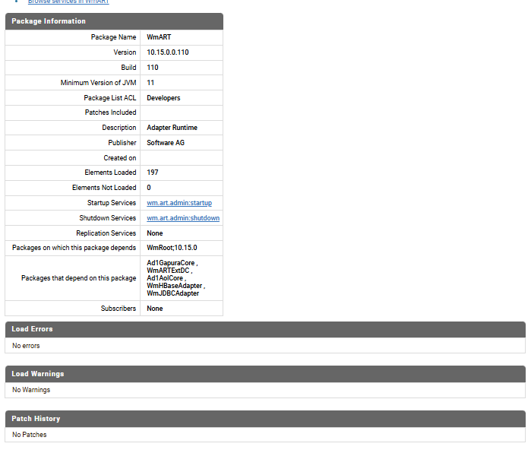Click the JVM minimum version value 11
The image size is (531, 472).
(150, 83)
